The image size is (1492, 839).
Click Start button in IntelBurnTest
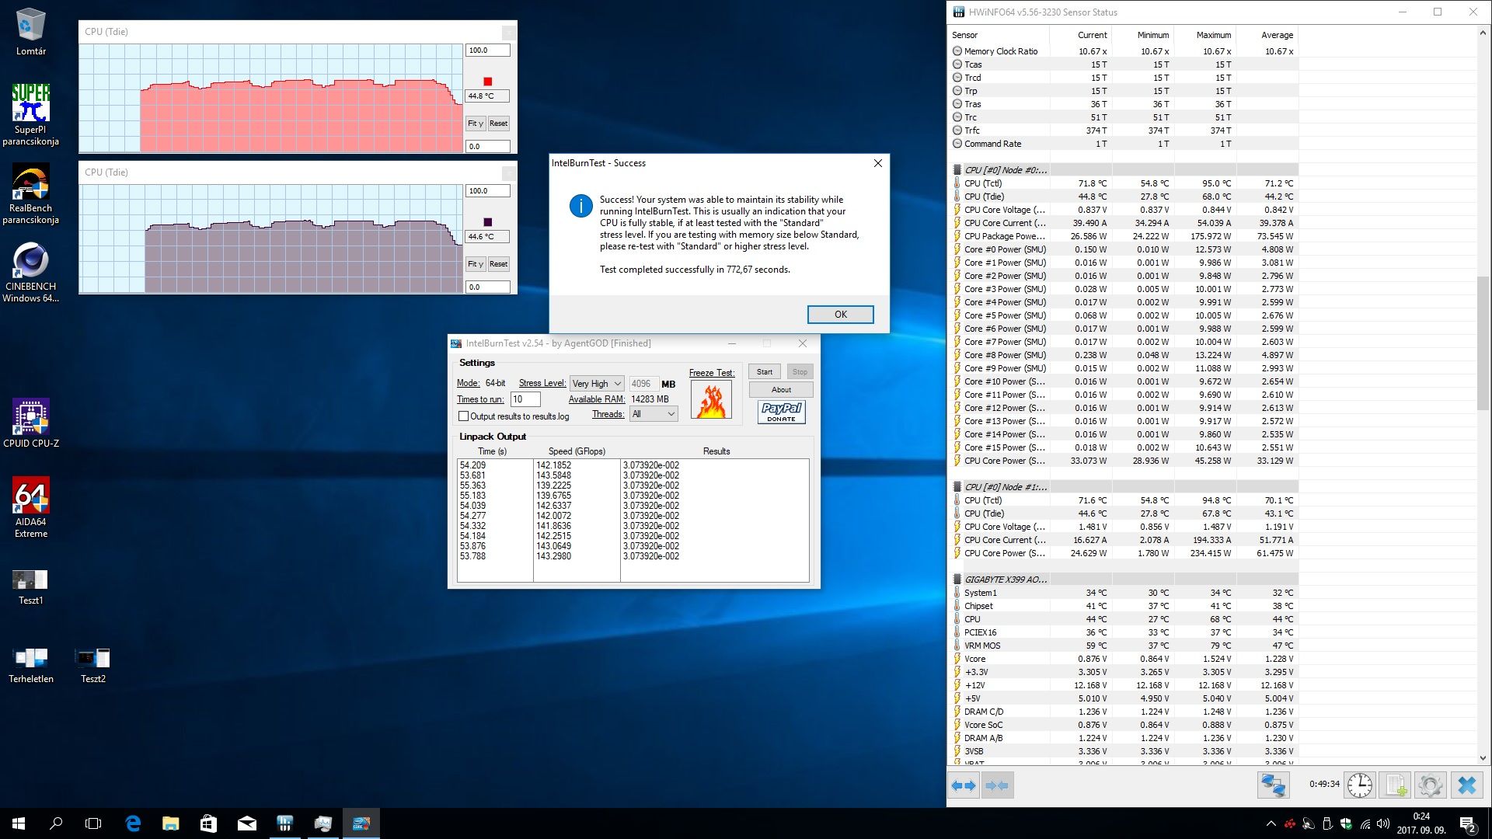point(765,371)
